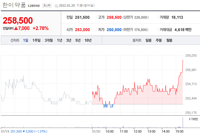Viewport: 200px width, 136px height.
Task: Switch to 일봉 candlestick chart
Action: 148,40
